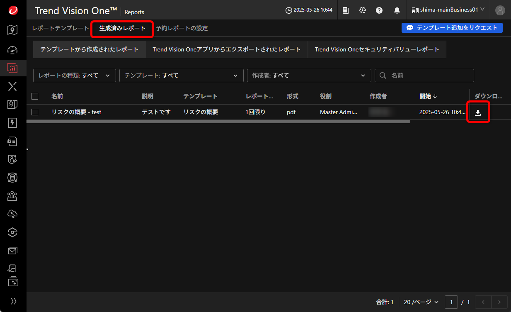Click the 役割 column header

[326, 96]
